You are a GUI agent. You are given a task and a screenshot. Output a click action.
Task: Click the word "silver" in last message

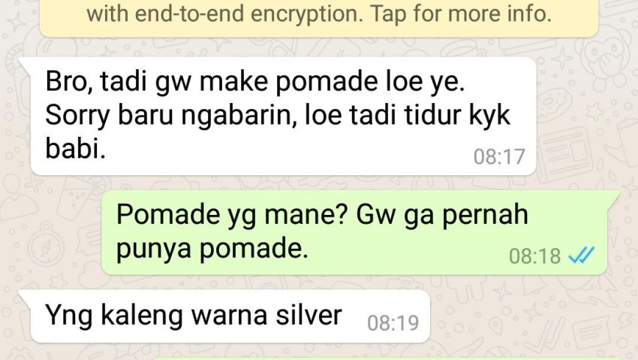pos(308,315)
